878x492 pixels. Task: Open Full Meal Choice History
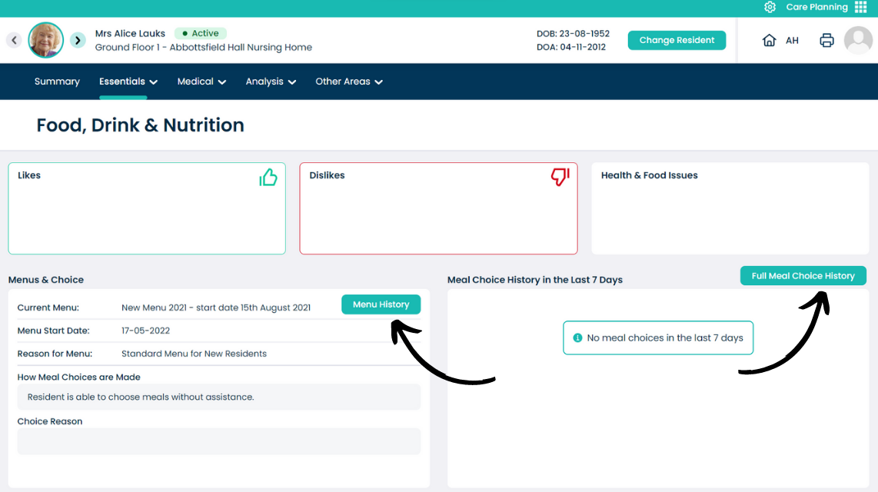(x=803, y=276)
